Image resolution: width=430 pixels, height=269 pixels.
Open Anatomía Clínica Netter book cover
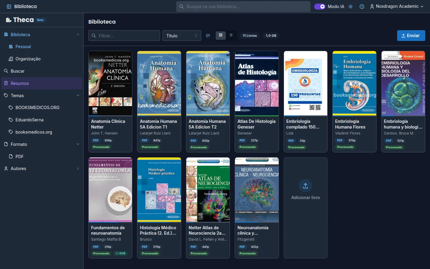coord(110,83)
